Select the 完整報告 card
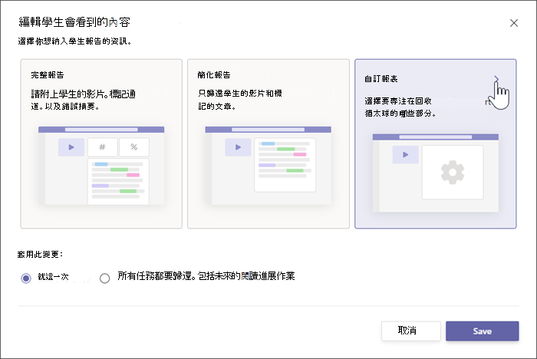 pos(101,143)
